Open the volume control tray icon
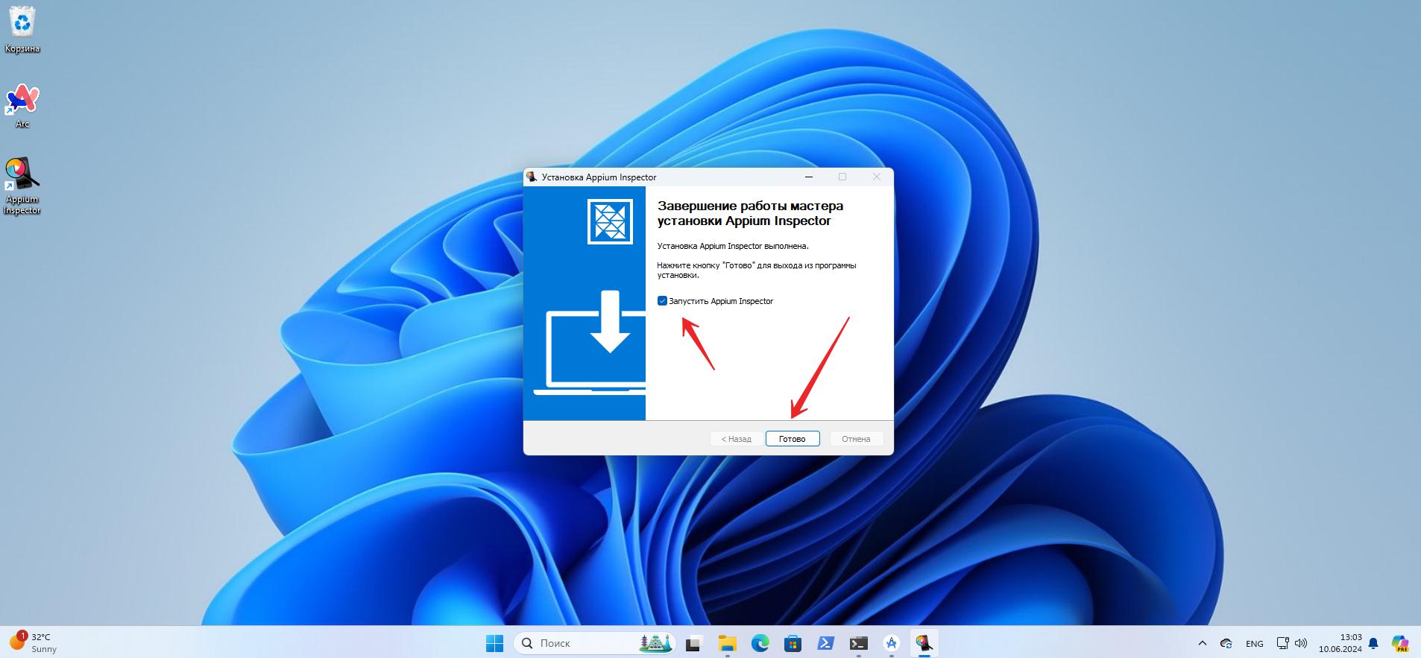1421x658 pixels. click(1301, 643)
